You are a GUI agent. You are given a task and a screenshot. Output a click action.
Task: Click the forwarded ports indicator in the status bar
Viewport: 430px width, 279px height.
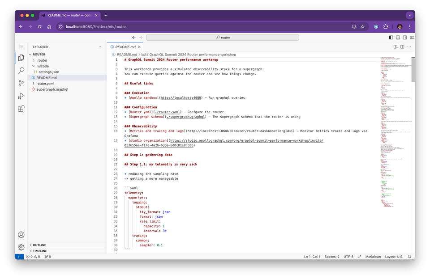click(x=48, y=257)
